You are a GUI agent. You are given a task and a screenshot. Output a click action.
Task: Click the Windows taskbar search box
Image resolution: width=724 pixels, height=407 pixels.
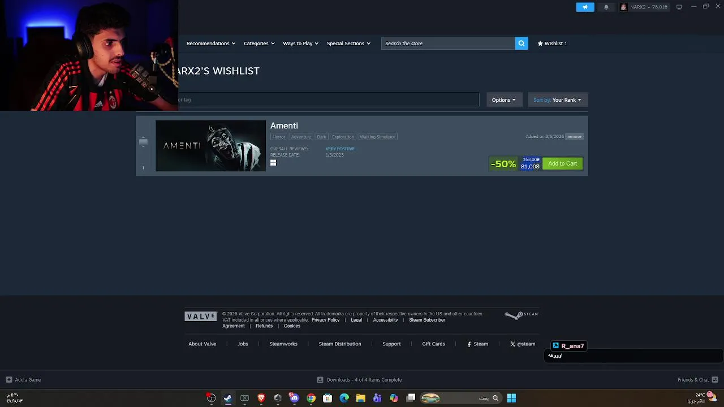pyautogui.click(x=460, y=398)
